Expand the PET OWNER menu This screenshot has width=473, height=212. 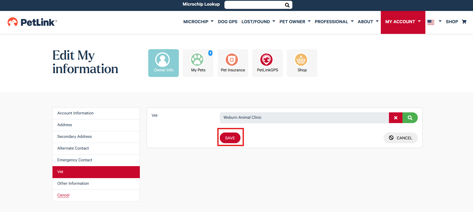coord(295,22)
